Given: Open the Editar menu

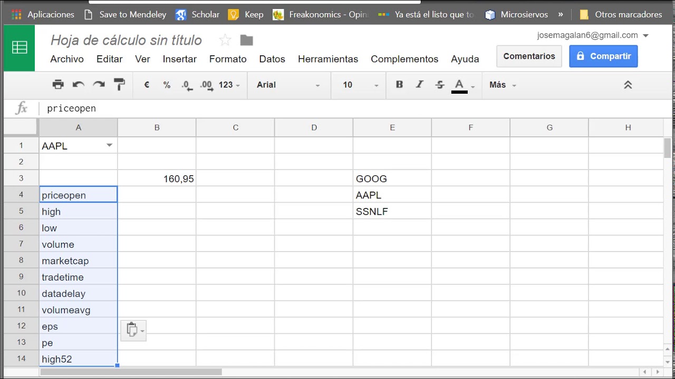Looking at the screenshot, I should tap(110, 59).
